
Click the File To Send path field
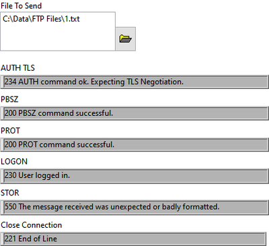[58, 31]
